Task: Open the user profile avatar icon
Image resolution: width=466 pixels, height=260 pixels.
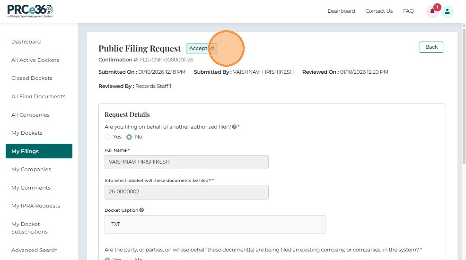Action: click(448, 12)
